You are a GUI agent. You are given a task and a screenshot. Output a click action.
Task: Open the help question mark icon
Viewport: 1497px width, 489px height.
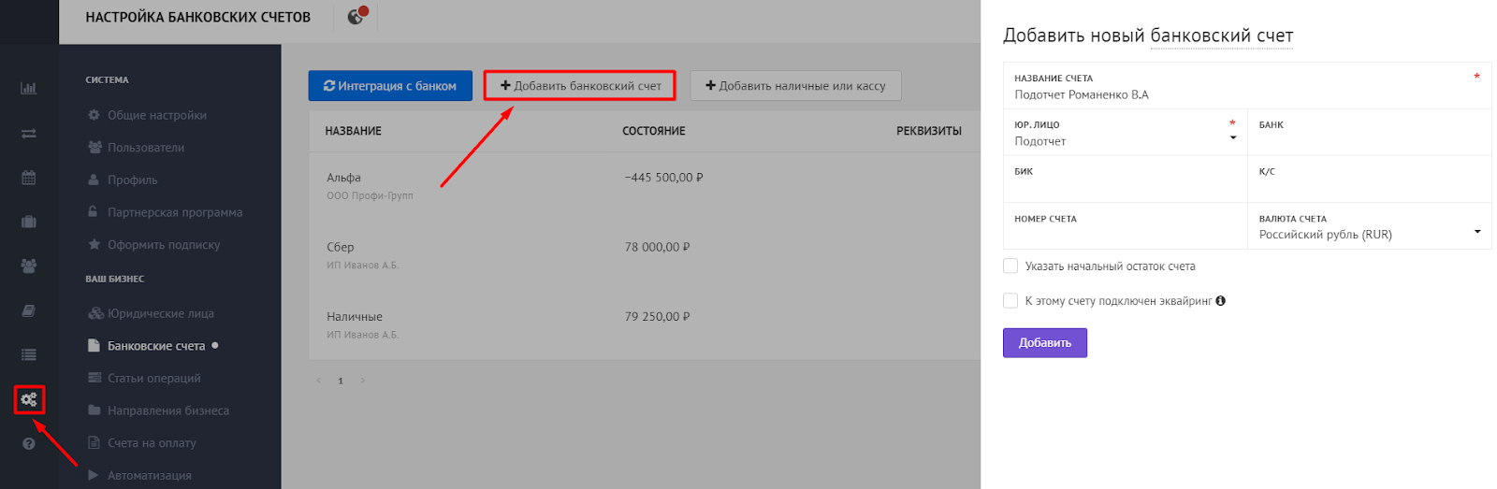(29, 444)
